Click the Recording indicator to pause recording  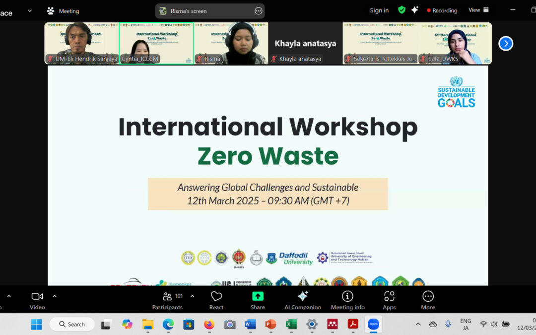coord(441,10)
